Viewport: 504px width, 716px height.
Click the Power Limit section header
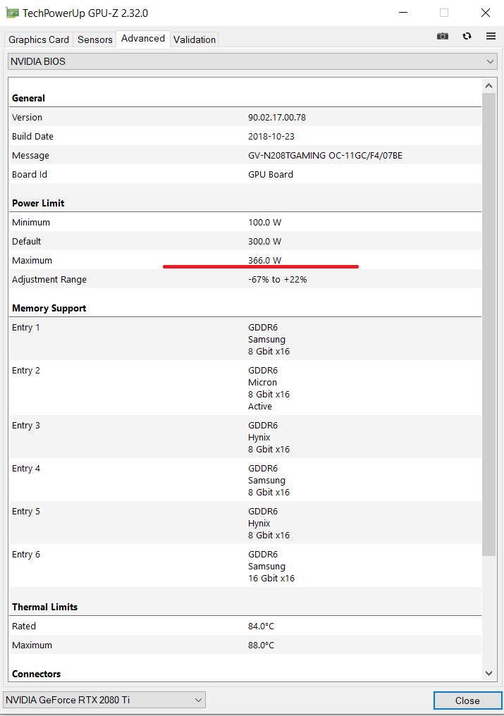point(38,203)
